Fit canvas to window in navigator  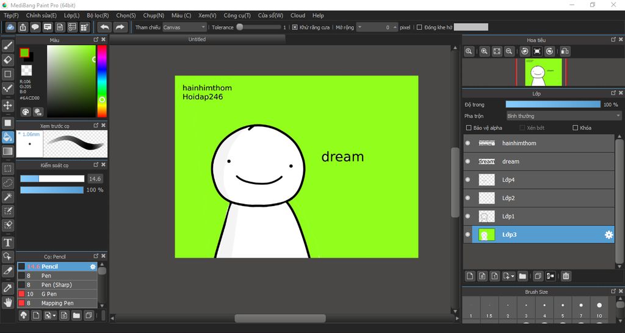point(497,51)
